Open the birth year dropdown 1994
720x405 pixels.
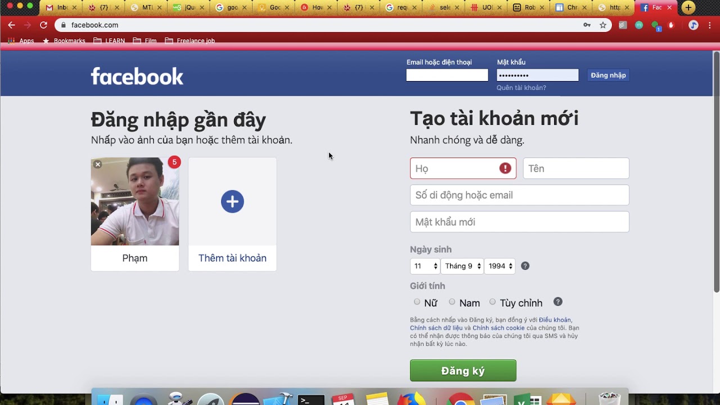[x=499, y=266]
